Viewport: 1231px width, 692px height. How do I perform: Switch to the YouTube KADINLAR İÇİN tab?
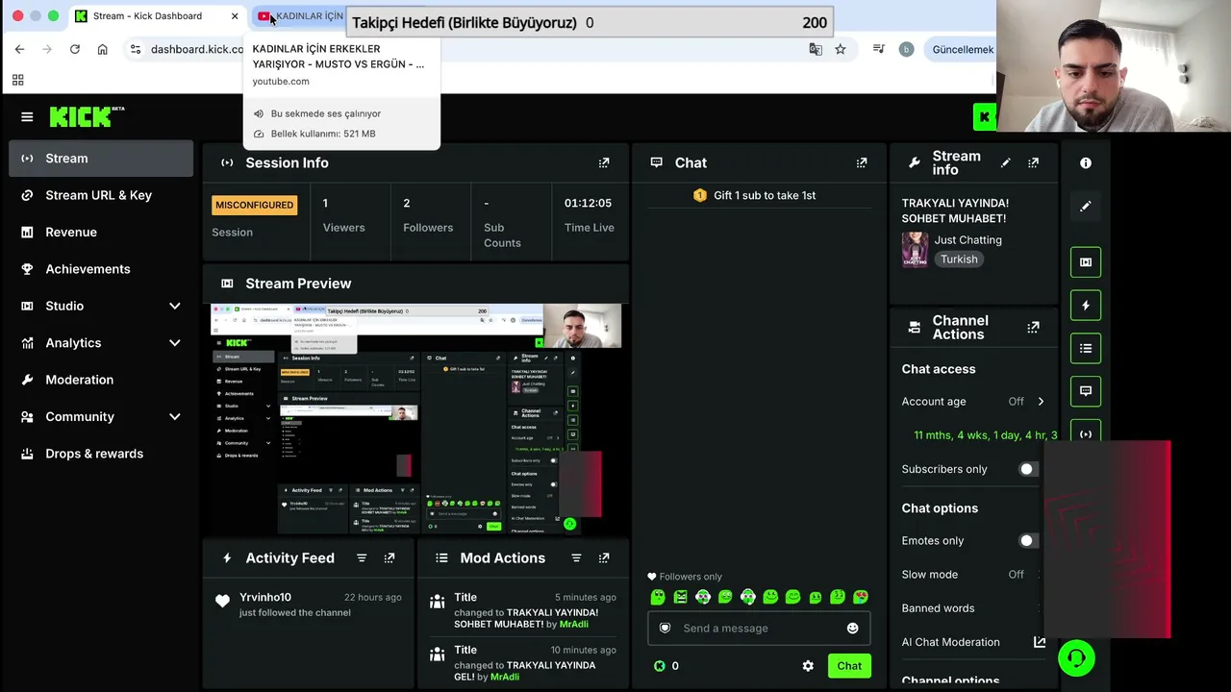pyautogui.click(x=300, y=16)
